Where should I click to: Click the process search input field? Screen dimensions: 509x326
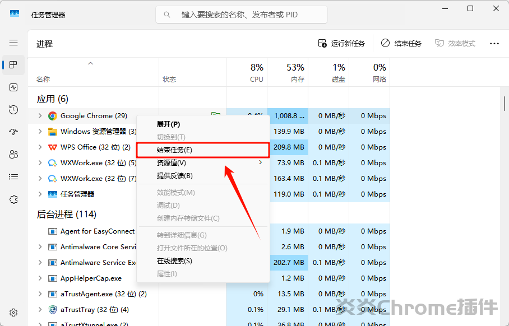pyautogui.click(x=241, y=14)
